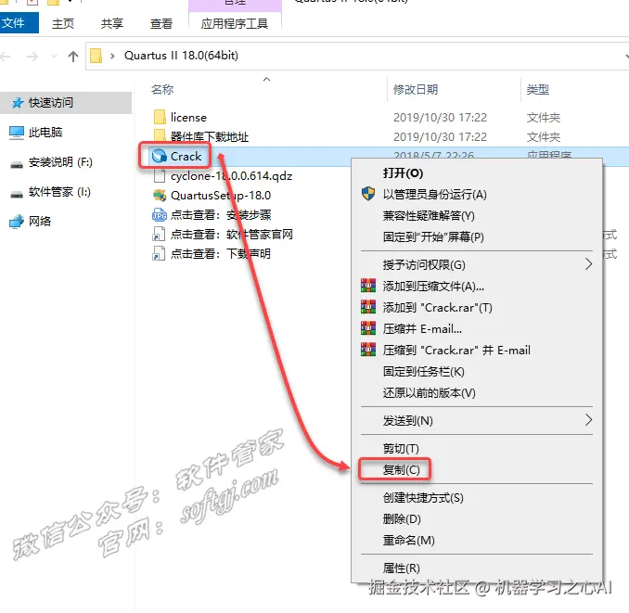Click the 软件管家 (I:) drive icon
629x613 pixels.
pos(17,195)
